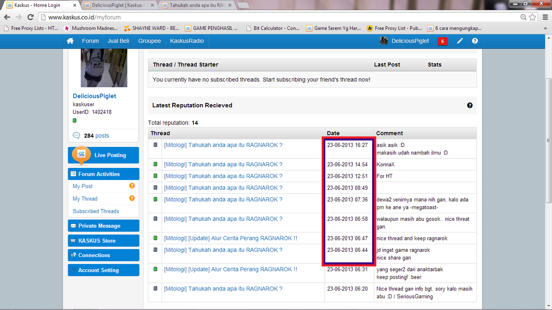Viewport: 552px width, 310px height.
Task: Open the Free Proxy Lists - HT bookmark
Action: (x=31, y=28)
